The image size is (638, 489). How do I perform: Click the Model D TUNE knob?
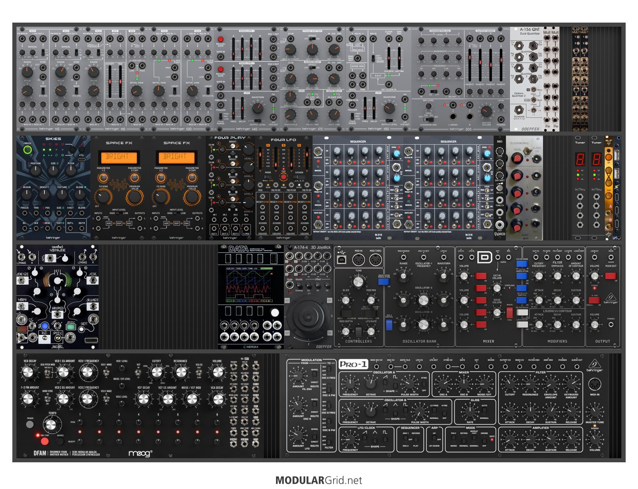[x=358, y=282]
